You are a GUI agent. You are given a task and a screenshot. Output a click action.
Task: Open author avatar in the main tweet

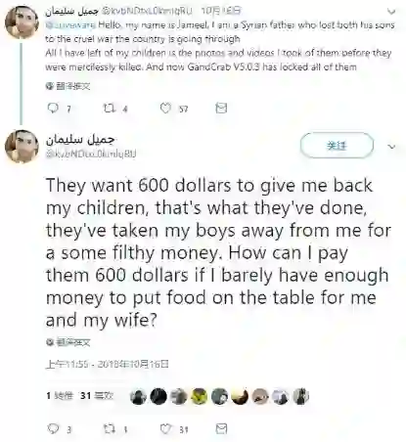22,146
